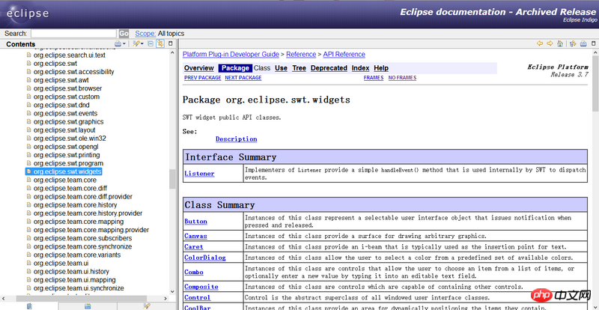
Task: Switch to the Index view tab at bottom
Action: point(88,306)
